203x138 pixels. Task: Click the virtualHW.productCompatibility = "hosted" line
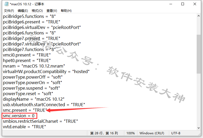tap(46, 72)
